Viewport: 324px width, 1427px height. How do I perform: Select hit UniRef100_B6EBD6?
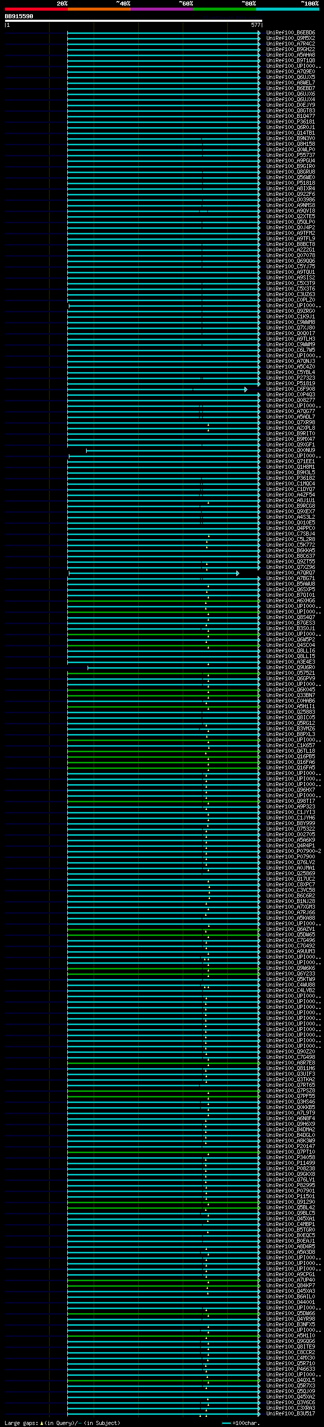(291, 33)
